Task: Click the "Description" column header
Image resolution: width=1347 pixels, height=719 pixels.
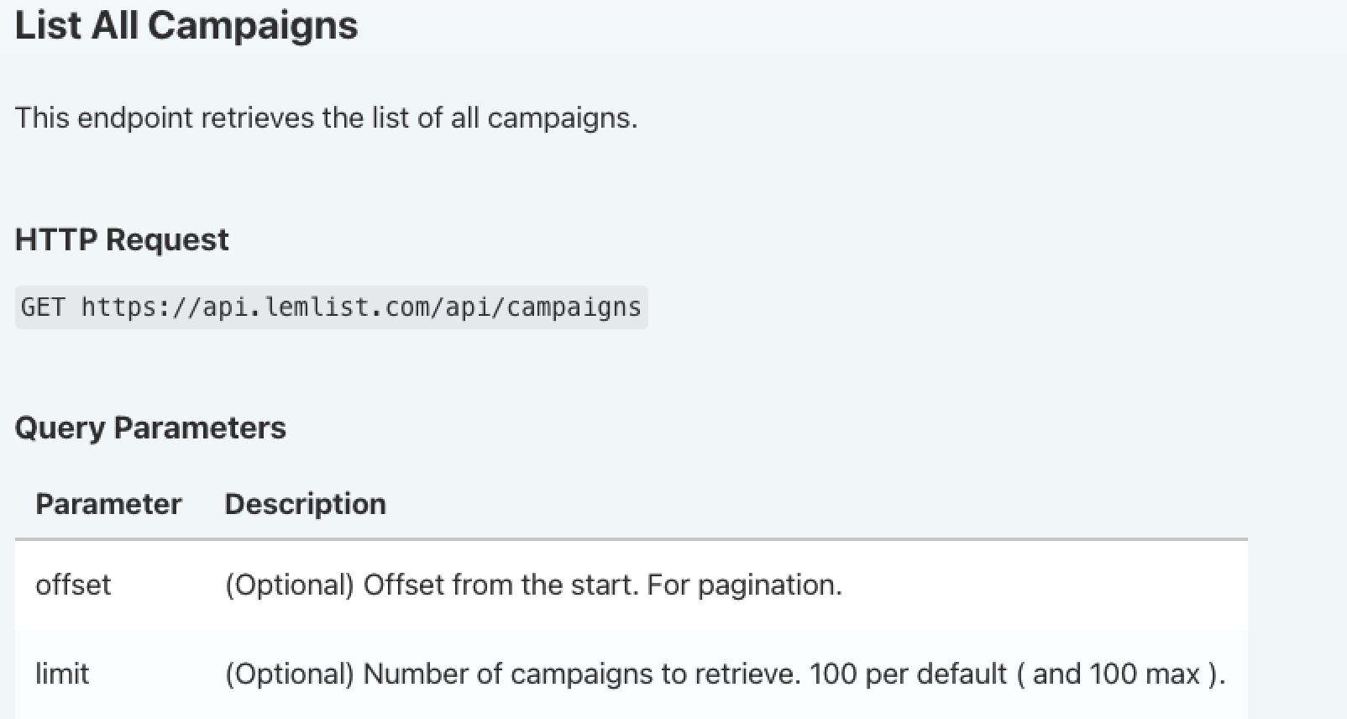Action: 305,504
